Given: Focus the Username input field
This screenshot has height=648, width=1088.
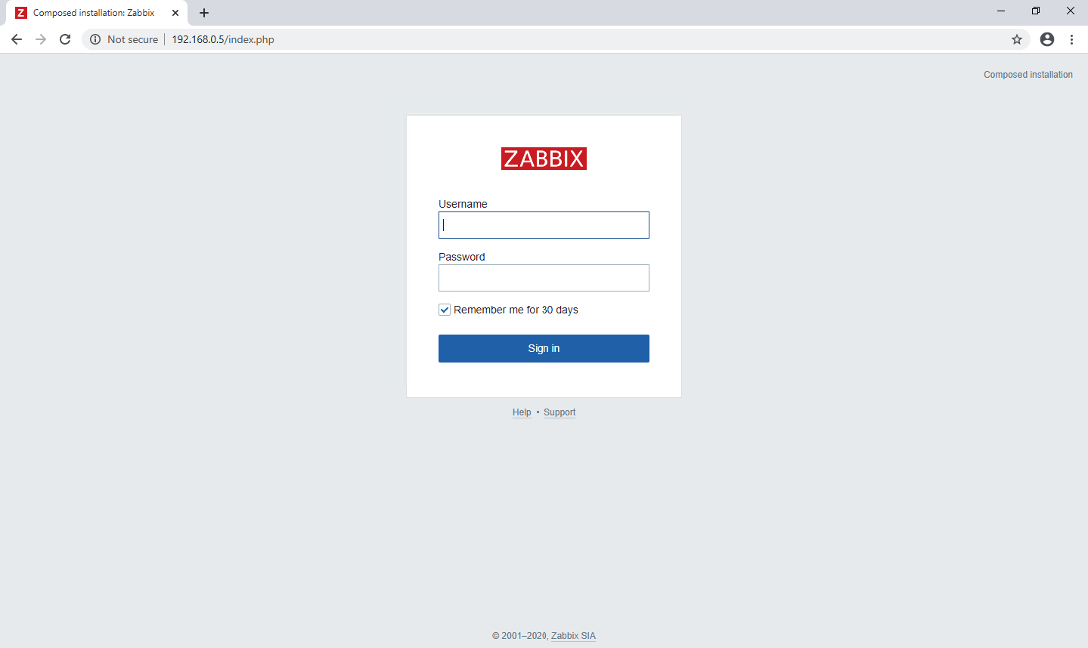Looking at the screenshot, I should coord(544,225).
